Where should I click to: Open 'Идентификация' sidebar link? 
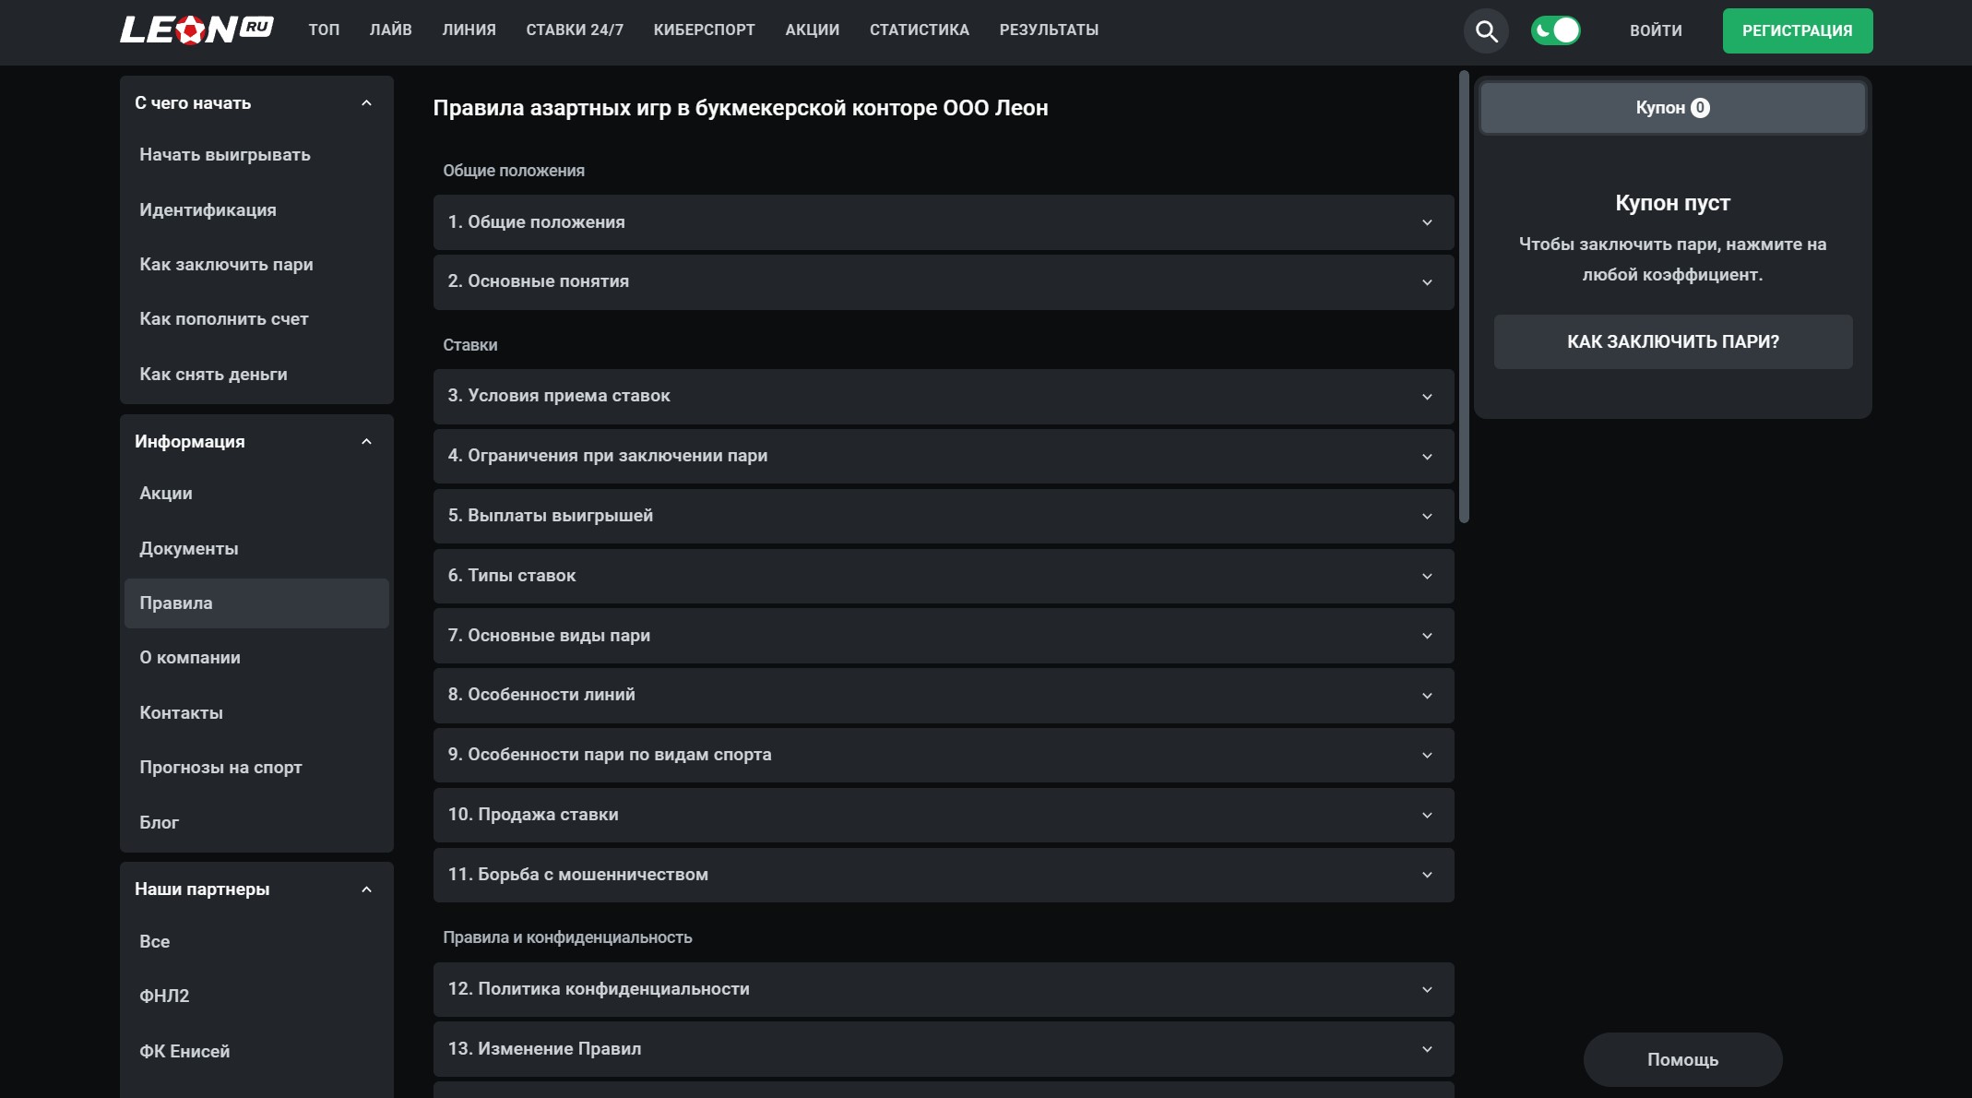click(208, 210)
